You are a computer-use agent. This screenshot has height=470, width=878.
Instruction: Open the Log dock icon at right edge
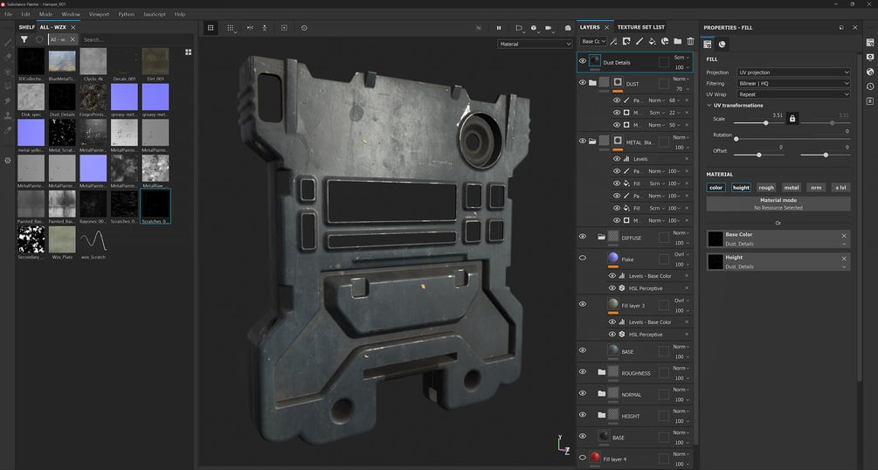click(x=870, y=100)
